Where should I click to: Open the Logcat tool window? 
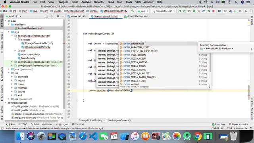[62, 124]
